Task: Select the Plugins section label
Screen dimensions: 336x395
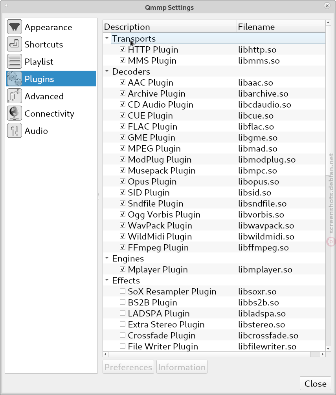Action: [39, 79]
